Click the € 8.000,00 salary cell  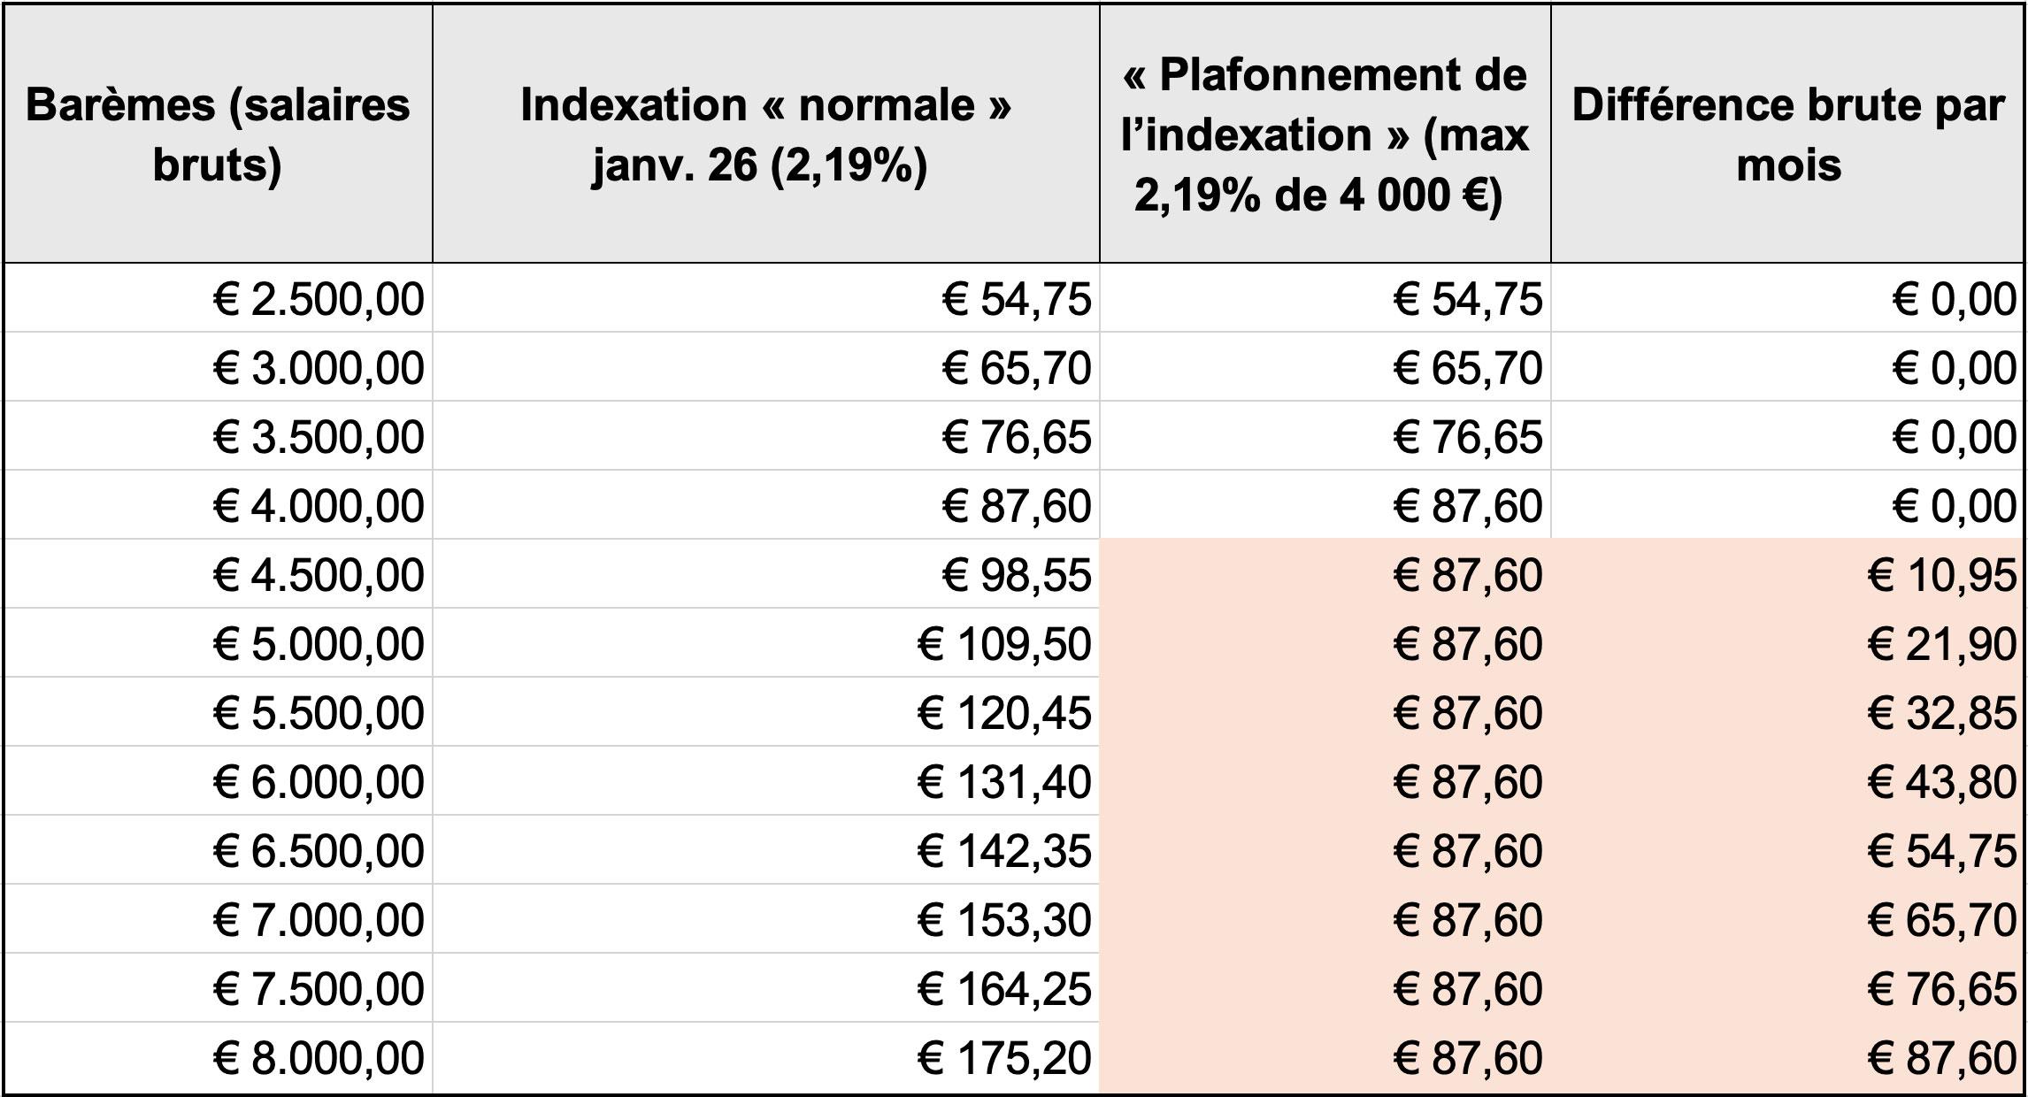319,1058
